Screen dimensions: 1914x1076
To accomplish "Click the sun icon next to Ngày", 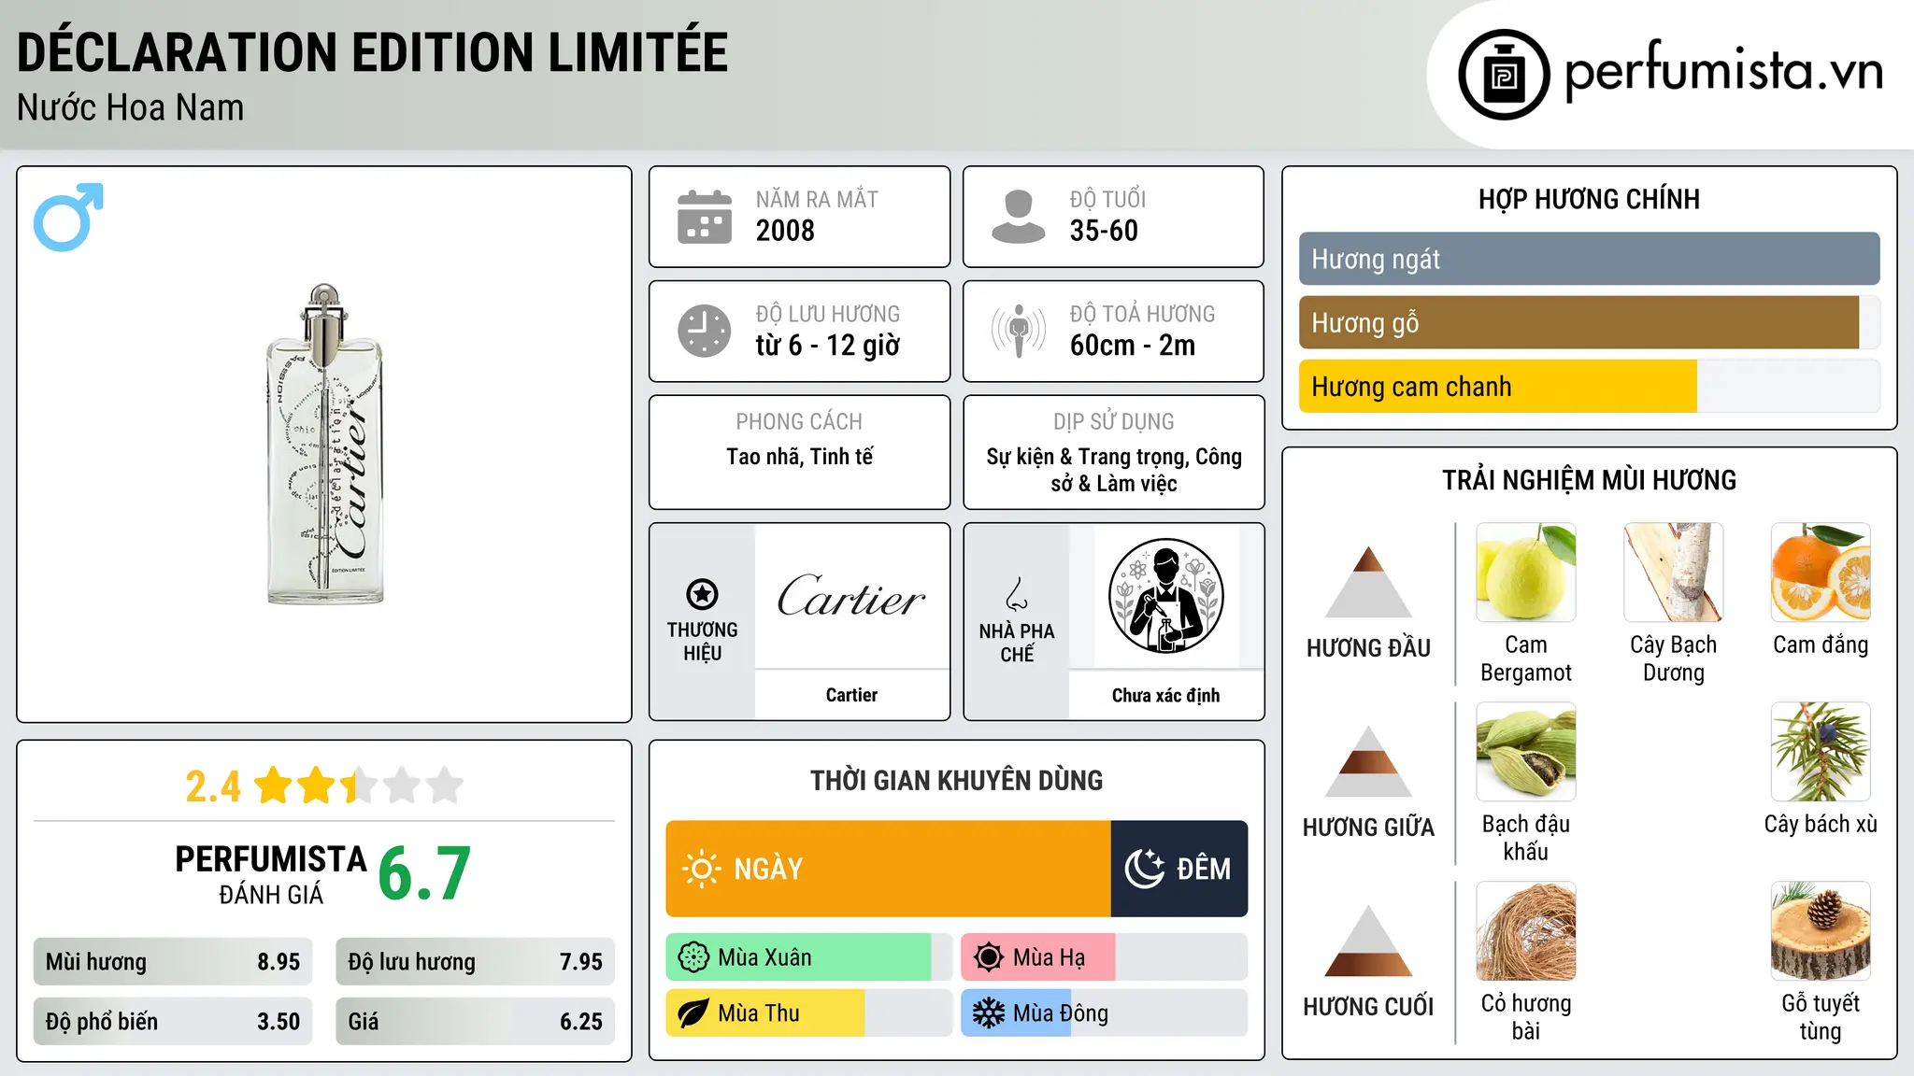I will [701, 869].
